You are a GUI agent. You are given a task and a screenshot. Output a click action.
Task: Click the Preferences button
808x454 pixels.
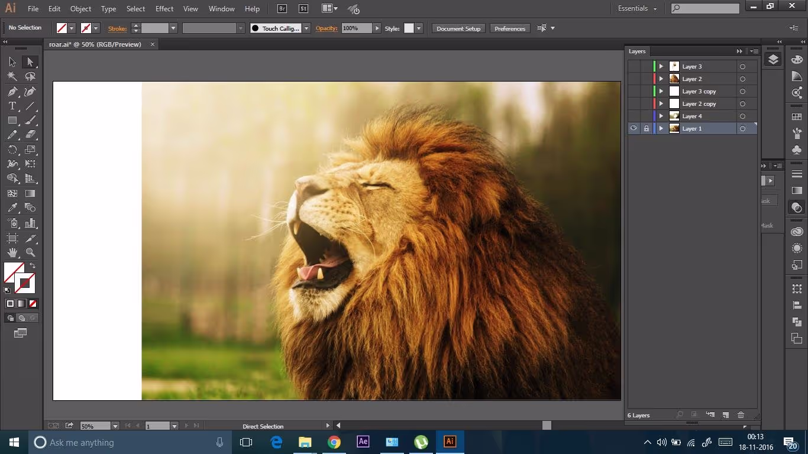click(x=509, y=28)
